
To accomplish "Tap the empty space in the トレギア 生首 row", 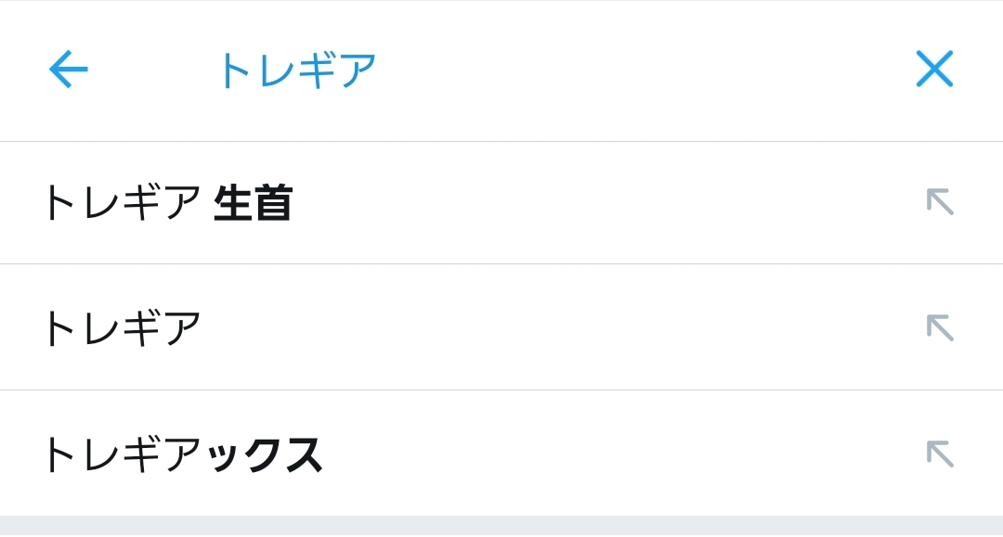I will pyautogui.click(x=604, y=203).
